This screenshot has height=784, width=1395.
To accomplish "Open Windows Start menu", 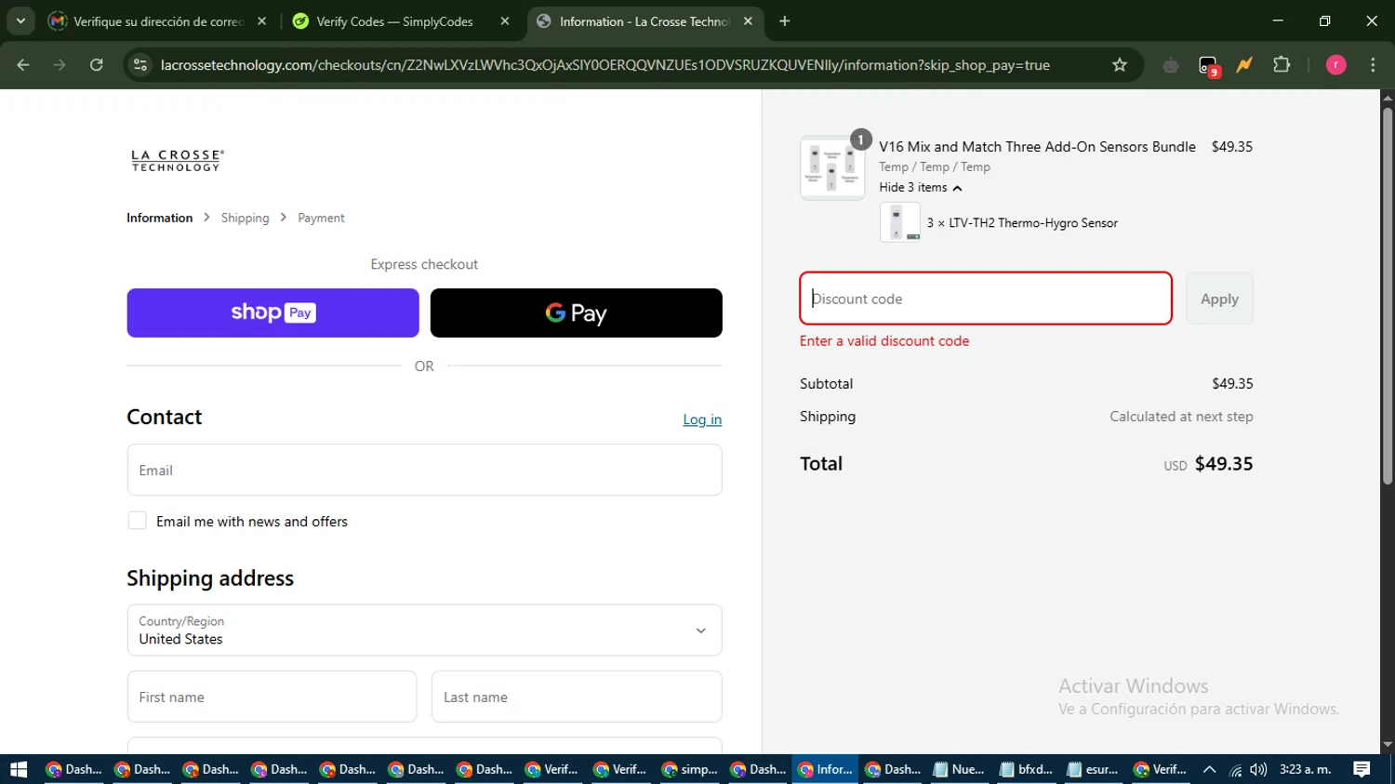I will pyautogui.click(x=19, y=769).
